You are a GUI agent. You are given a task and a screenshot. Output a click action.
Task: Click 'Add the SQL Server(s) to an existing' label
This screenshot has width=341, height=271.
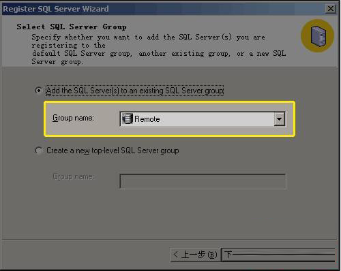(134, 91)
